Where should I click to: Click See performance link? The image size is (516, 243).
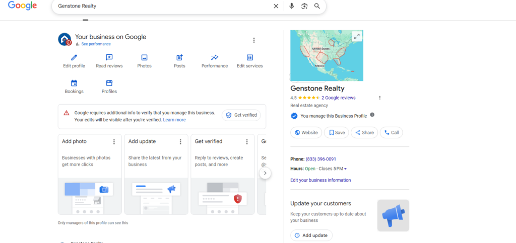click(x=96, y=44)
